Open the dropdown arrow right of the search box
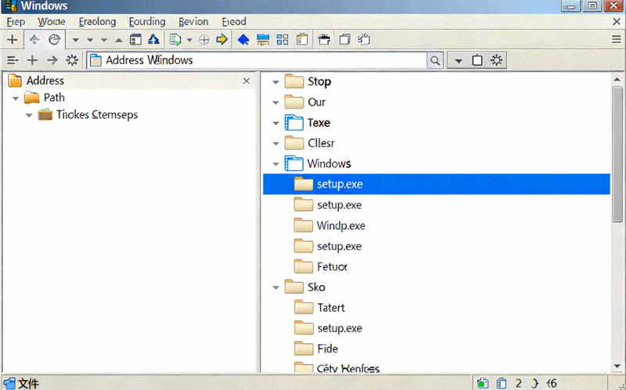 point(459,60)
